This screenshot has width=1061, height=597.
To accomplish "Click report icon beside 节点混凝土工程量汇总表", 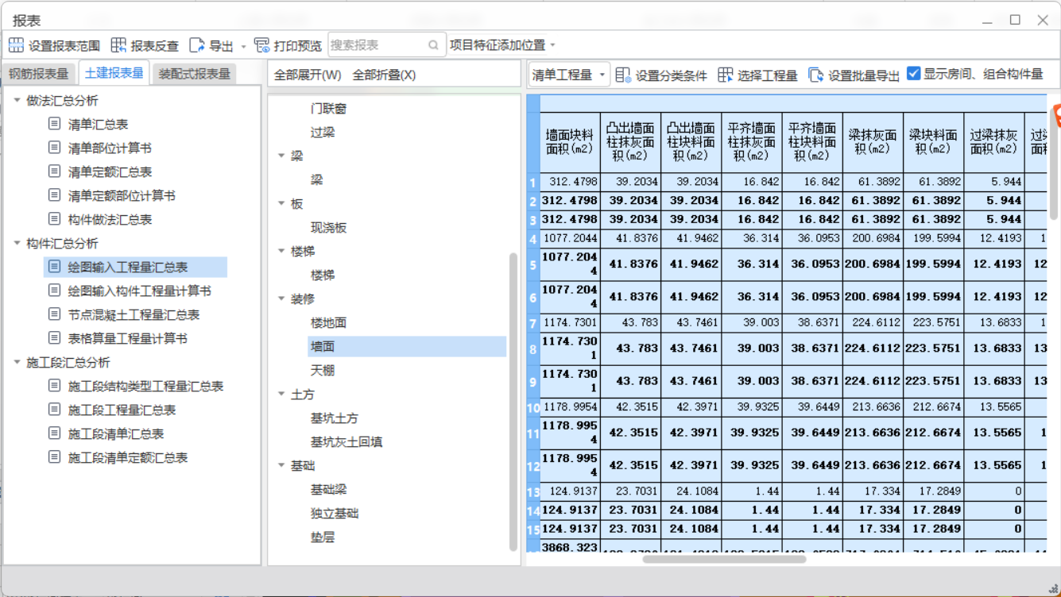I will pos(54,314).
